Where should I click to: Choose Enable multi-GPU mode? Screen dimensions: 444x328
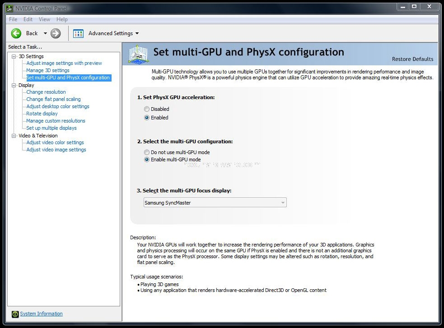pyautogui.click(x=147, y=159)
